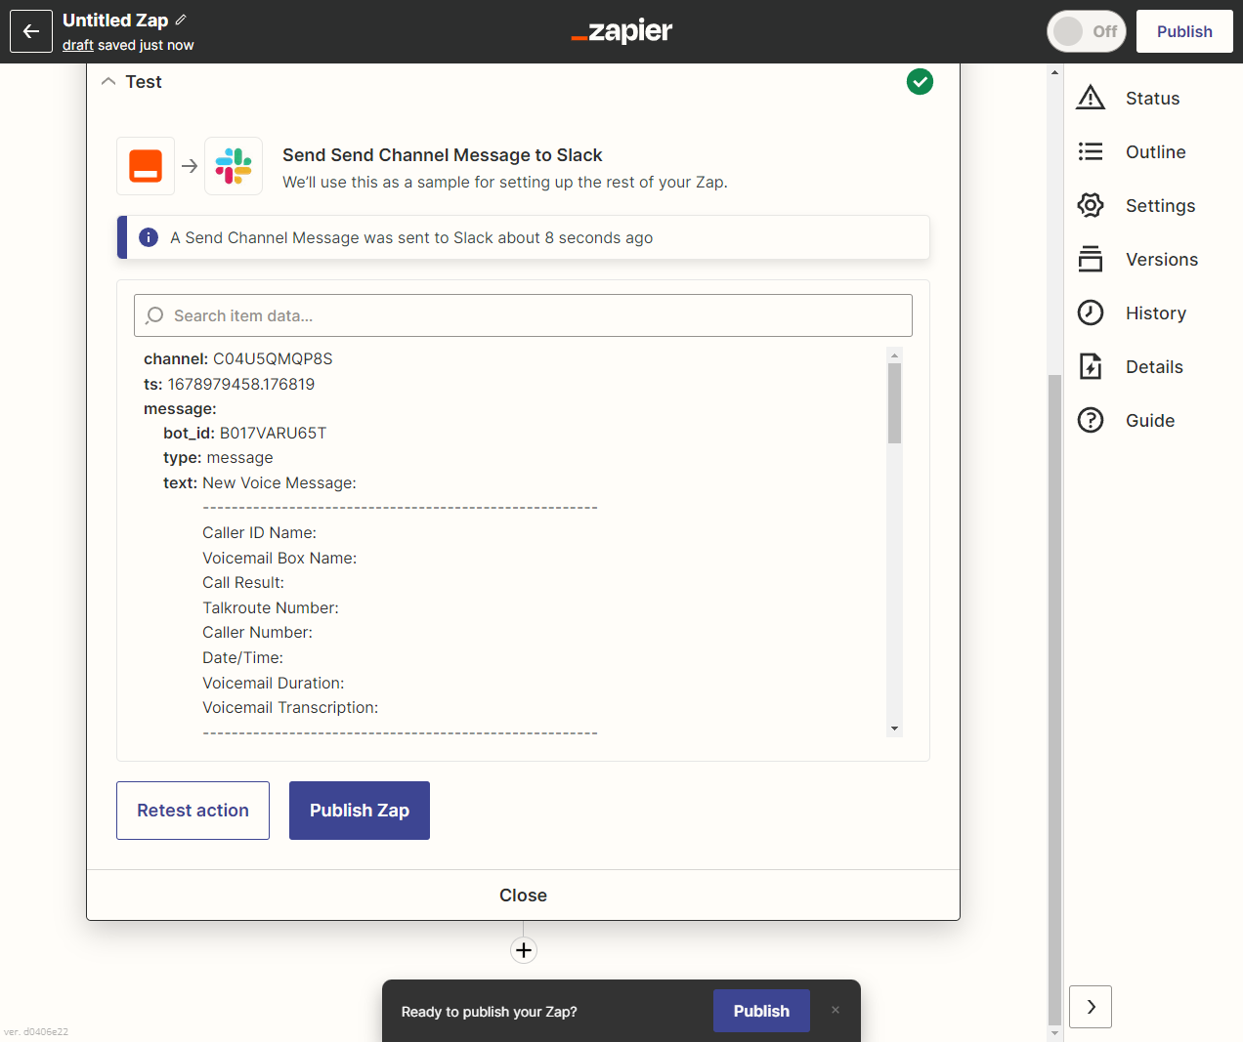This screenshot has height=1042, width=1243.
Task: Open the Guide question mark icon
Action: click(1091, 420)
